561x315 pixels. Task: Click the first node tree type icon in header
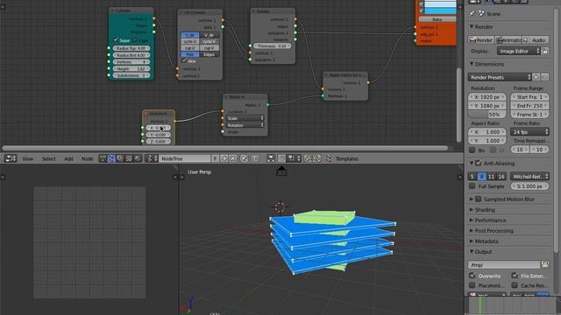pyautogui.click(x=103, y=158)
